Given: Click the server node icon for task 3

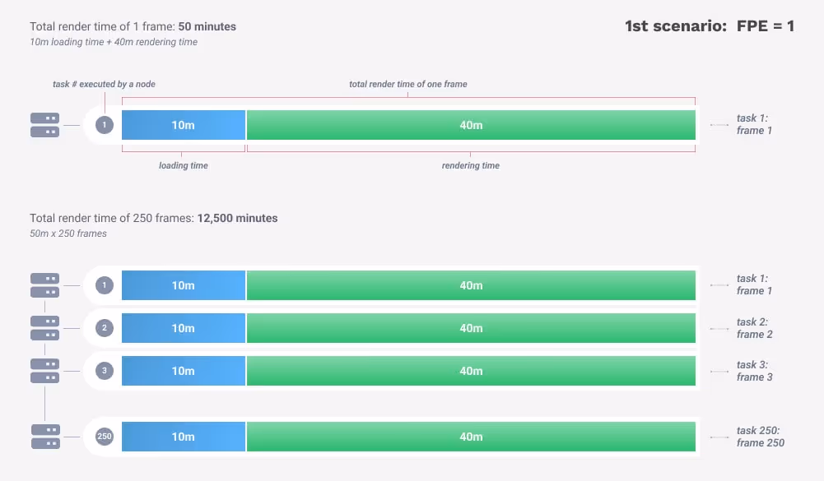Looking at the screenshot, I should point(44,371).
